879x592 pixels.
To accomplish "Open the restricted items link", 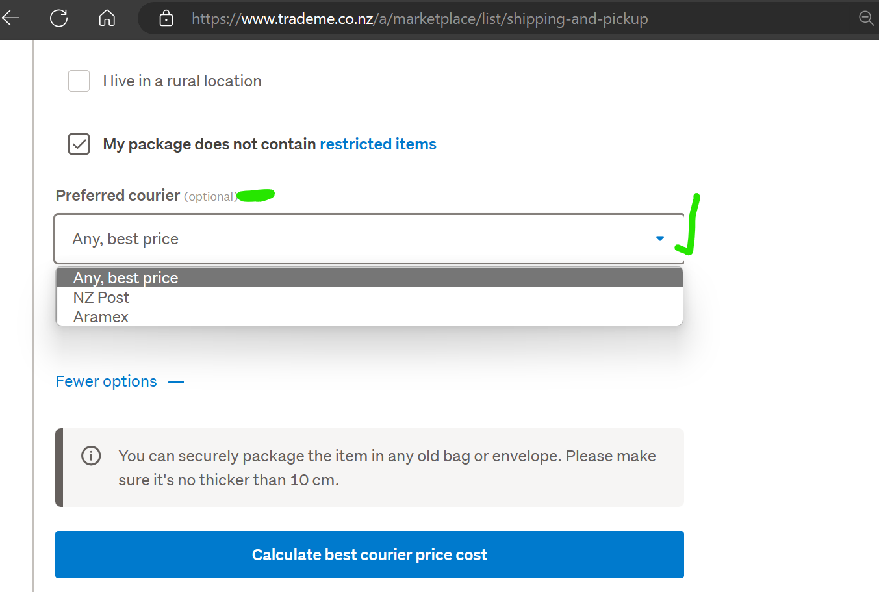I will [x=377, y=144].
